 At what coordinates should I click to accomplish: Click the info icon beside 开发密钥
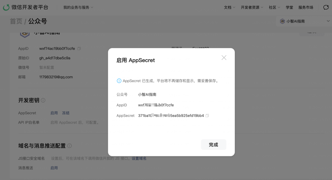coord(43,100)
